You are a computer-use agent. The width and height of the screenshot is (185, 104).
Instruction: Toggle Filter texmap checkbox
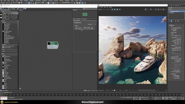175,39
